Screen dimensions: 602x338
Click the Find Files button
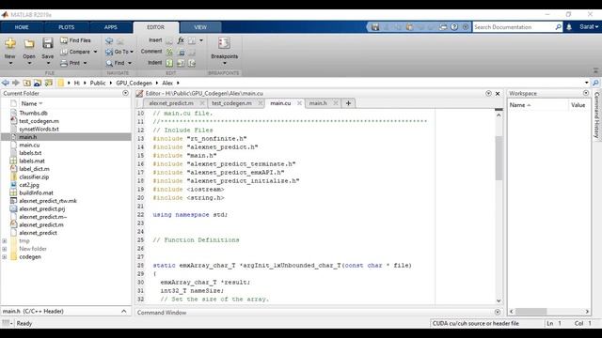pyautogui.click(x=75, y=40)
